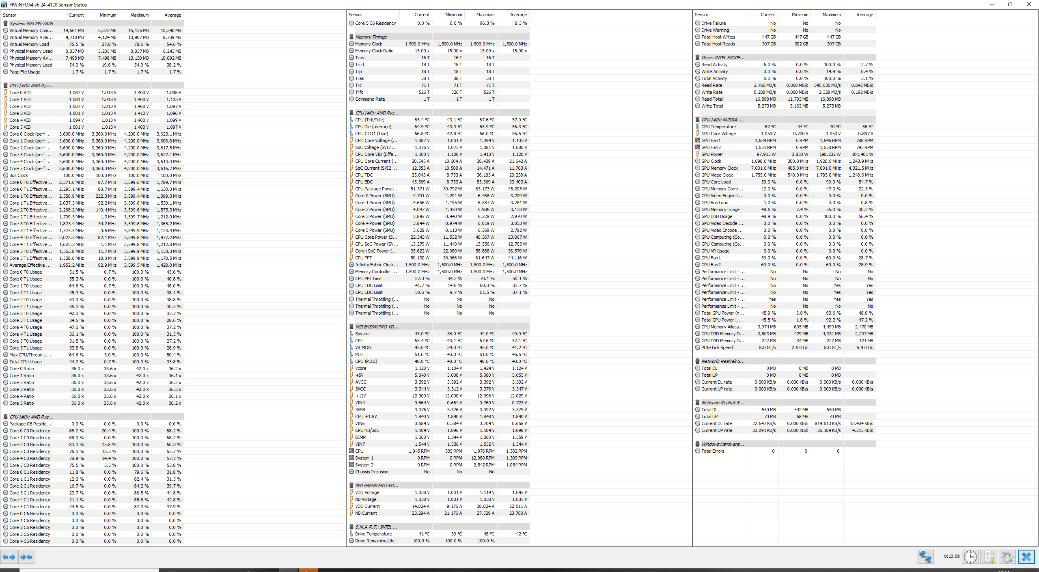Select the Drive Remaining Life row
Screen dimensions: 1039x572
pyautogui.click(x=375, y=541)
